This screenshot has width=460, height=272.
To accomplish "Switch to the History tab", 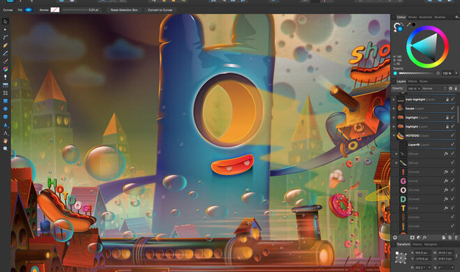I will point(417,244).
